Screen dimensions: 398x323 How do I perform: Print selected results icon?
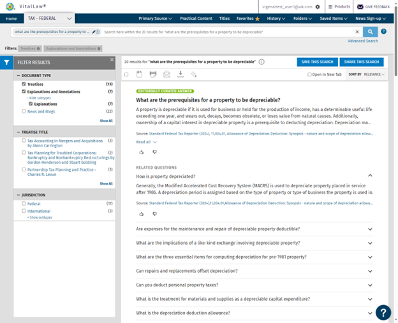click(x=153, y=75)
